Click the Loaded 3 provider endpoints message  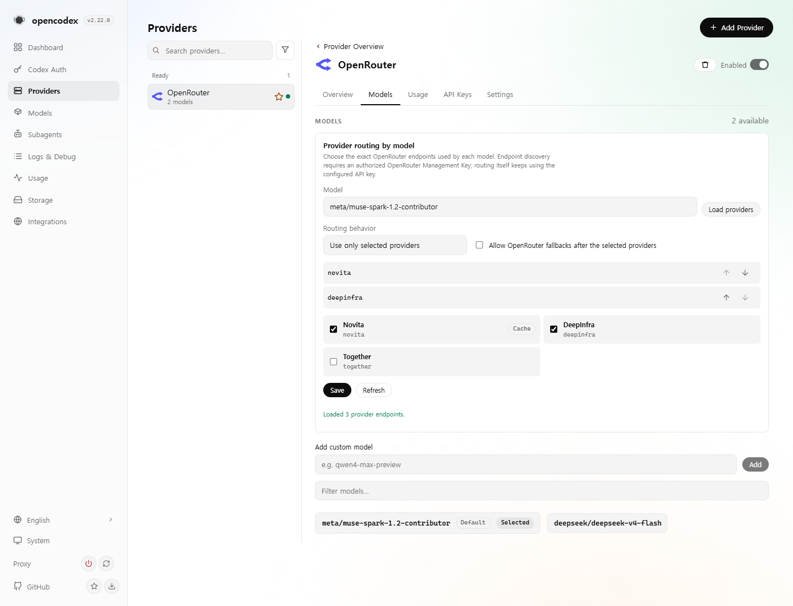click(x=364, y=414)
